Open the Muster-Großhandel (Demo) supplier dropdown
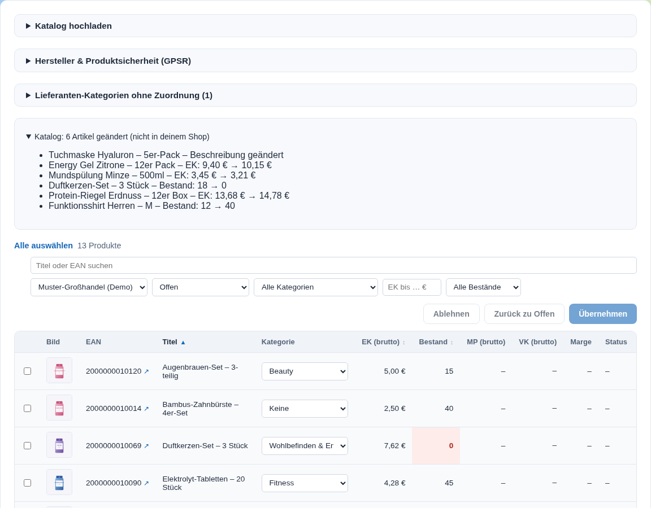651x508 pixels. [x=89, y=287]
